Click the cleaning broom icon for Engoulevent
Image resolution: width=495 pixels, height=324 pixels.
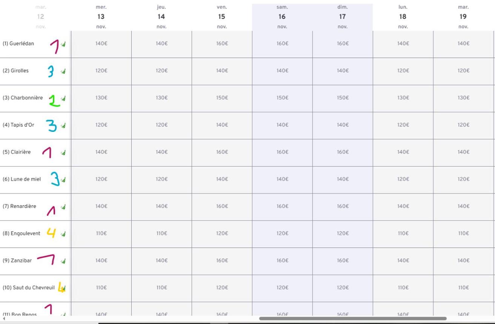pos(63,234)
